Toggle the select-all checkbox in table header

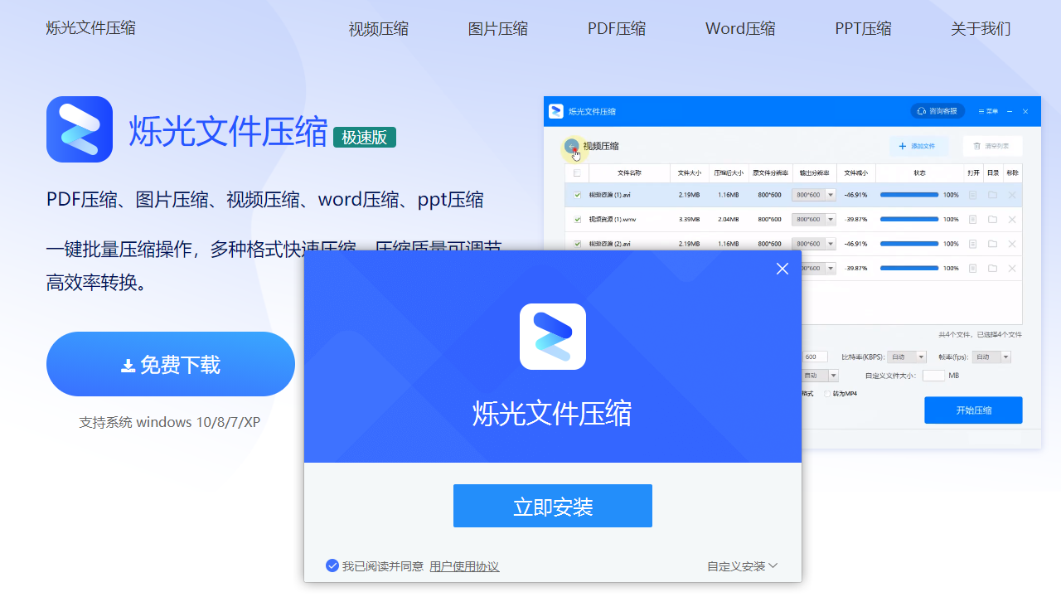pyautogui.click(x=577, y=173)
